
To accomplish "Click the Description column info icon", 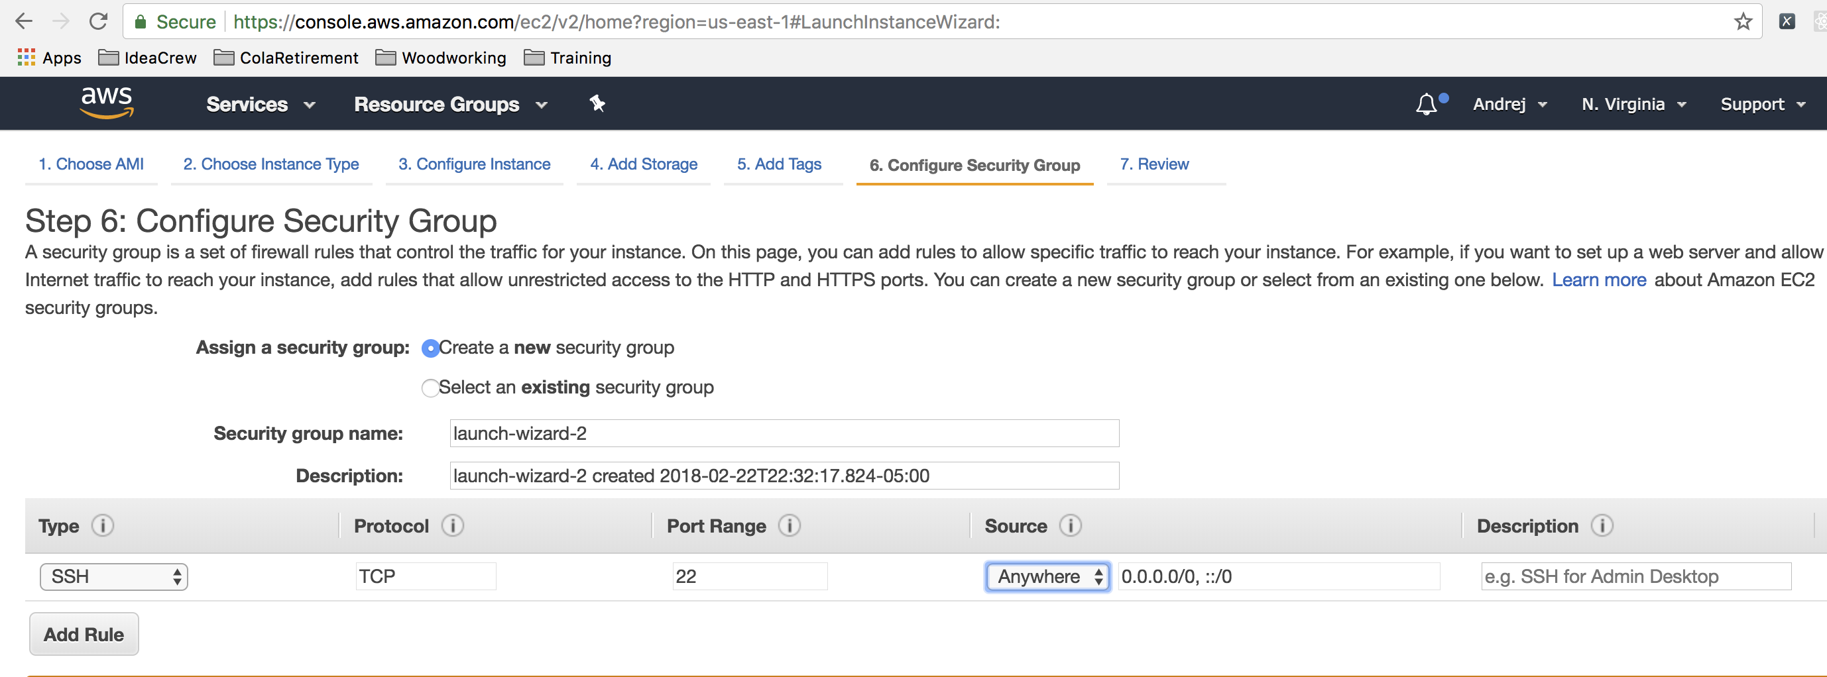I will tap(1602, 526).
